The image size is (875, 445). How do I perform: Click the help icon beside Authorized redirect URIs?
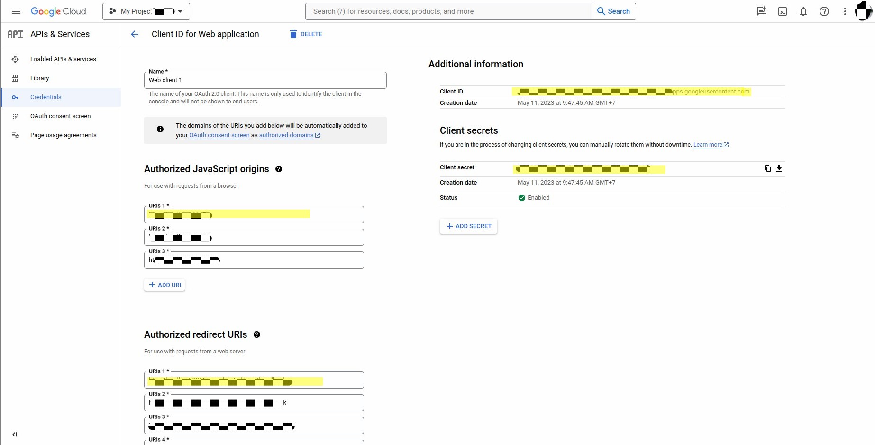point(256,335)
